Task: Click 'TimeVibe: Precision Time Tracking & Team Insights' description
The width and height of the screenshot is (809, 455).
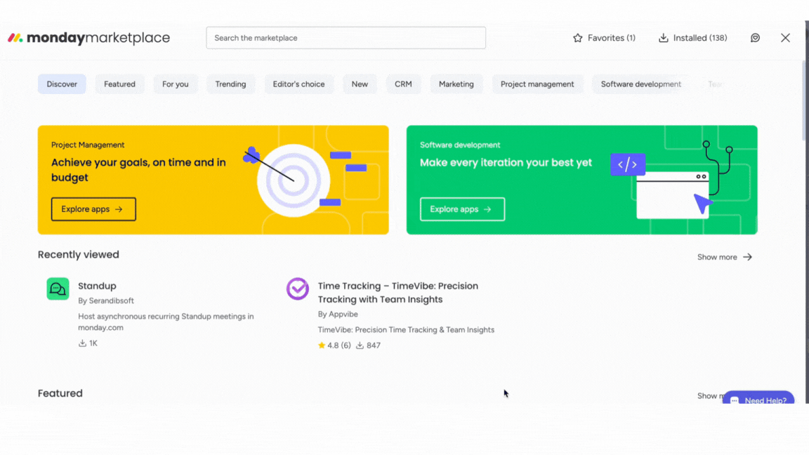Action: coord(406,329)
